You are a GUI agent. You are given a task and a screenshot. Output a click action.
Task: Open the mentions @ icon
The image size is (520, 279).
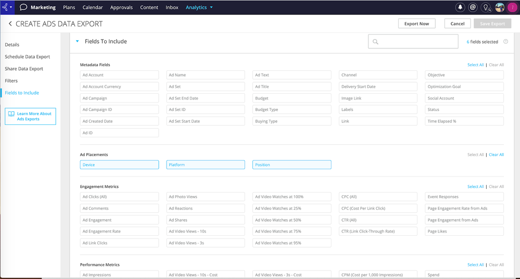coord(473,7)
